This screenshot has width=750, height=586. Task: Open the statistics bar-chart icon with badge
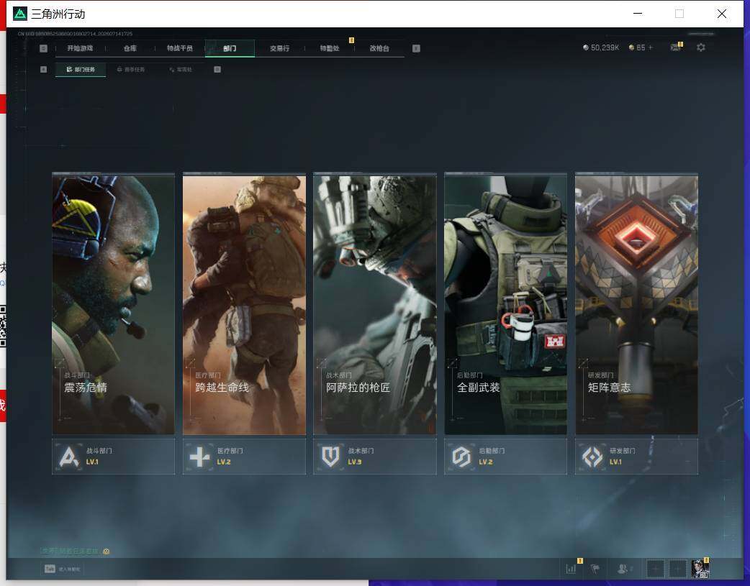(571, 568)
